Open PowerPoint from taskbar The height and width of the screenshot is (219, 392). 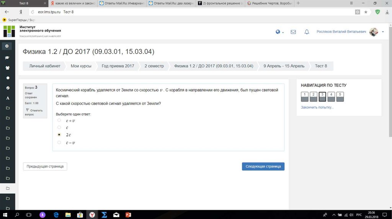128,215
